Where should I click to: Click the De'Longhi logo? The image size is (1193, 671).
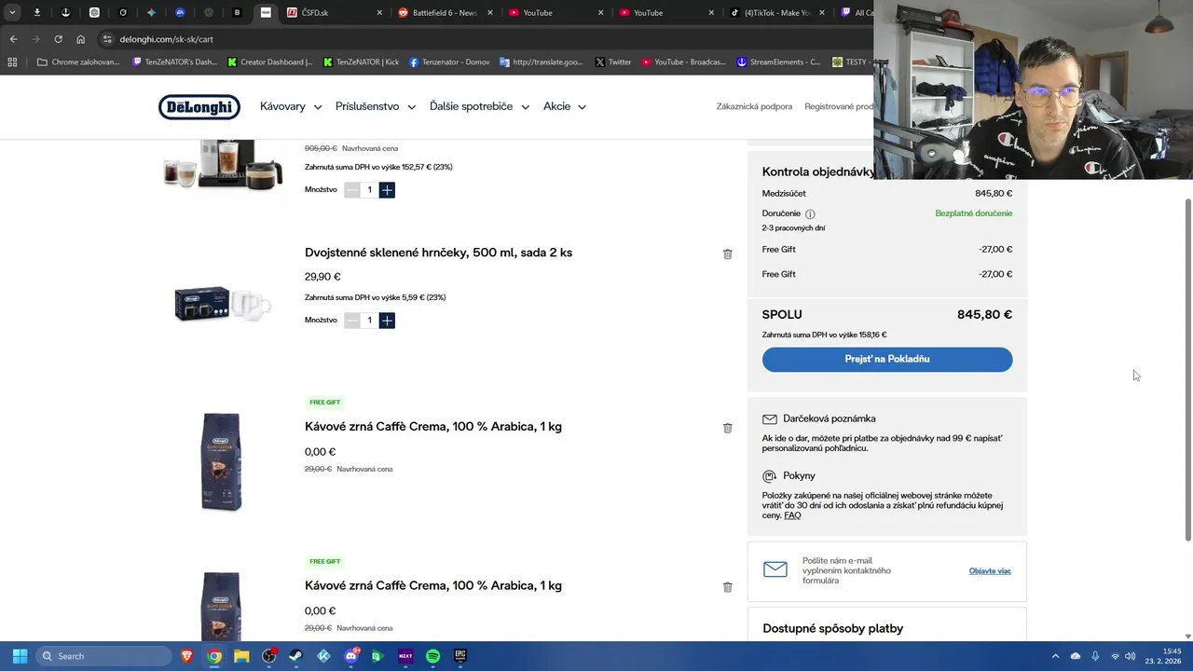point(199,107)
